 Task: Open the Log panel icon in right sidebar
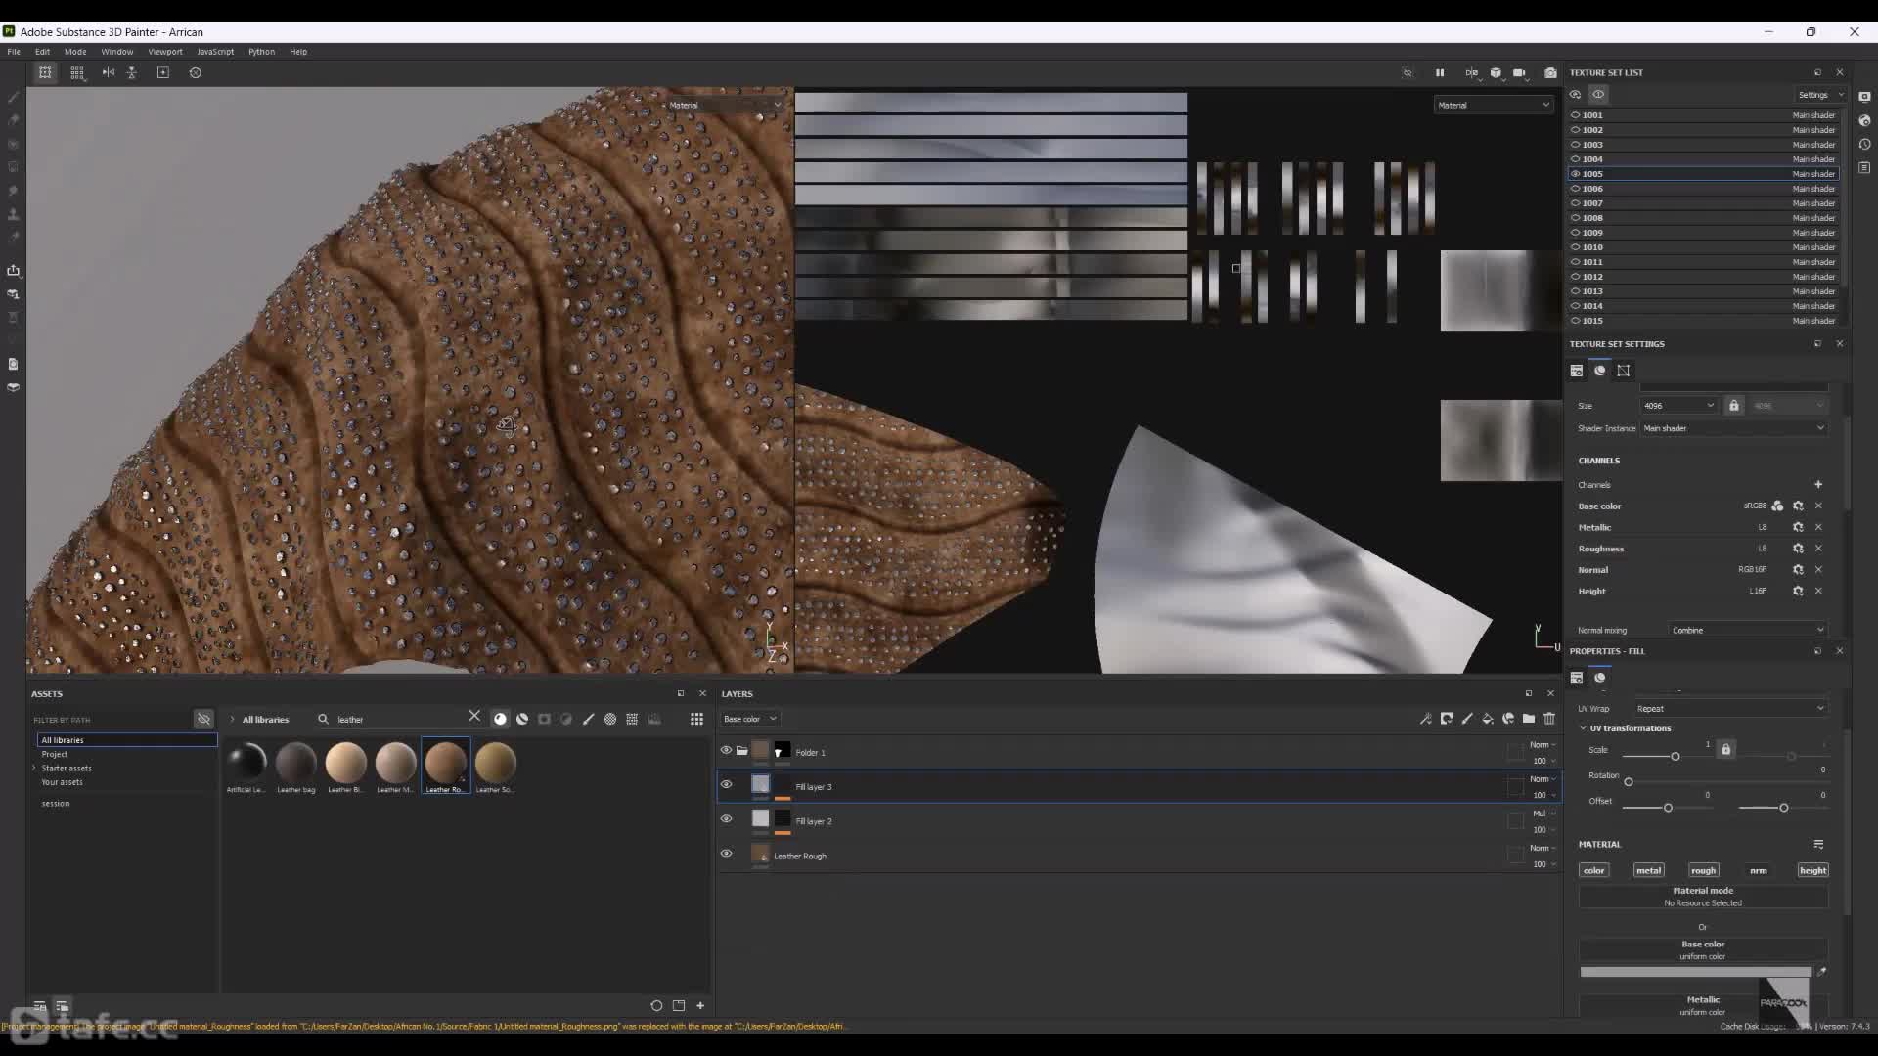click(1865, 167)
